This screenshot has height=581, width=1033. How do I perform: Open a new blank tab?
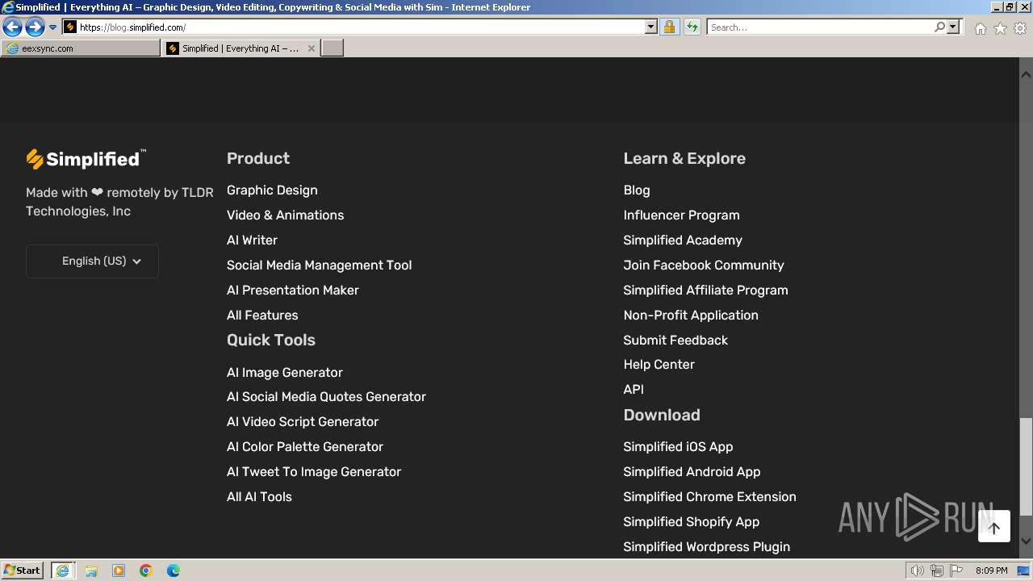(332, 48)
